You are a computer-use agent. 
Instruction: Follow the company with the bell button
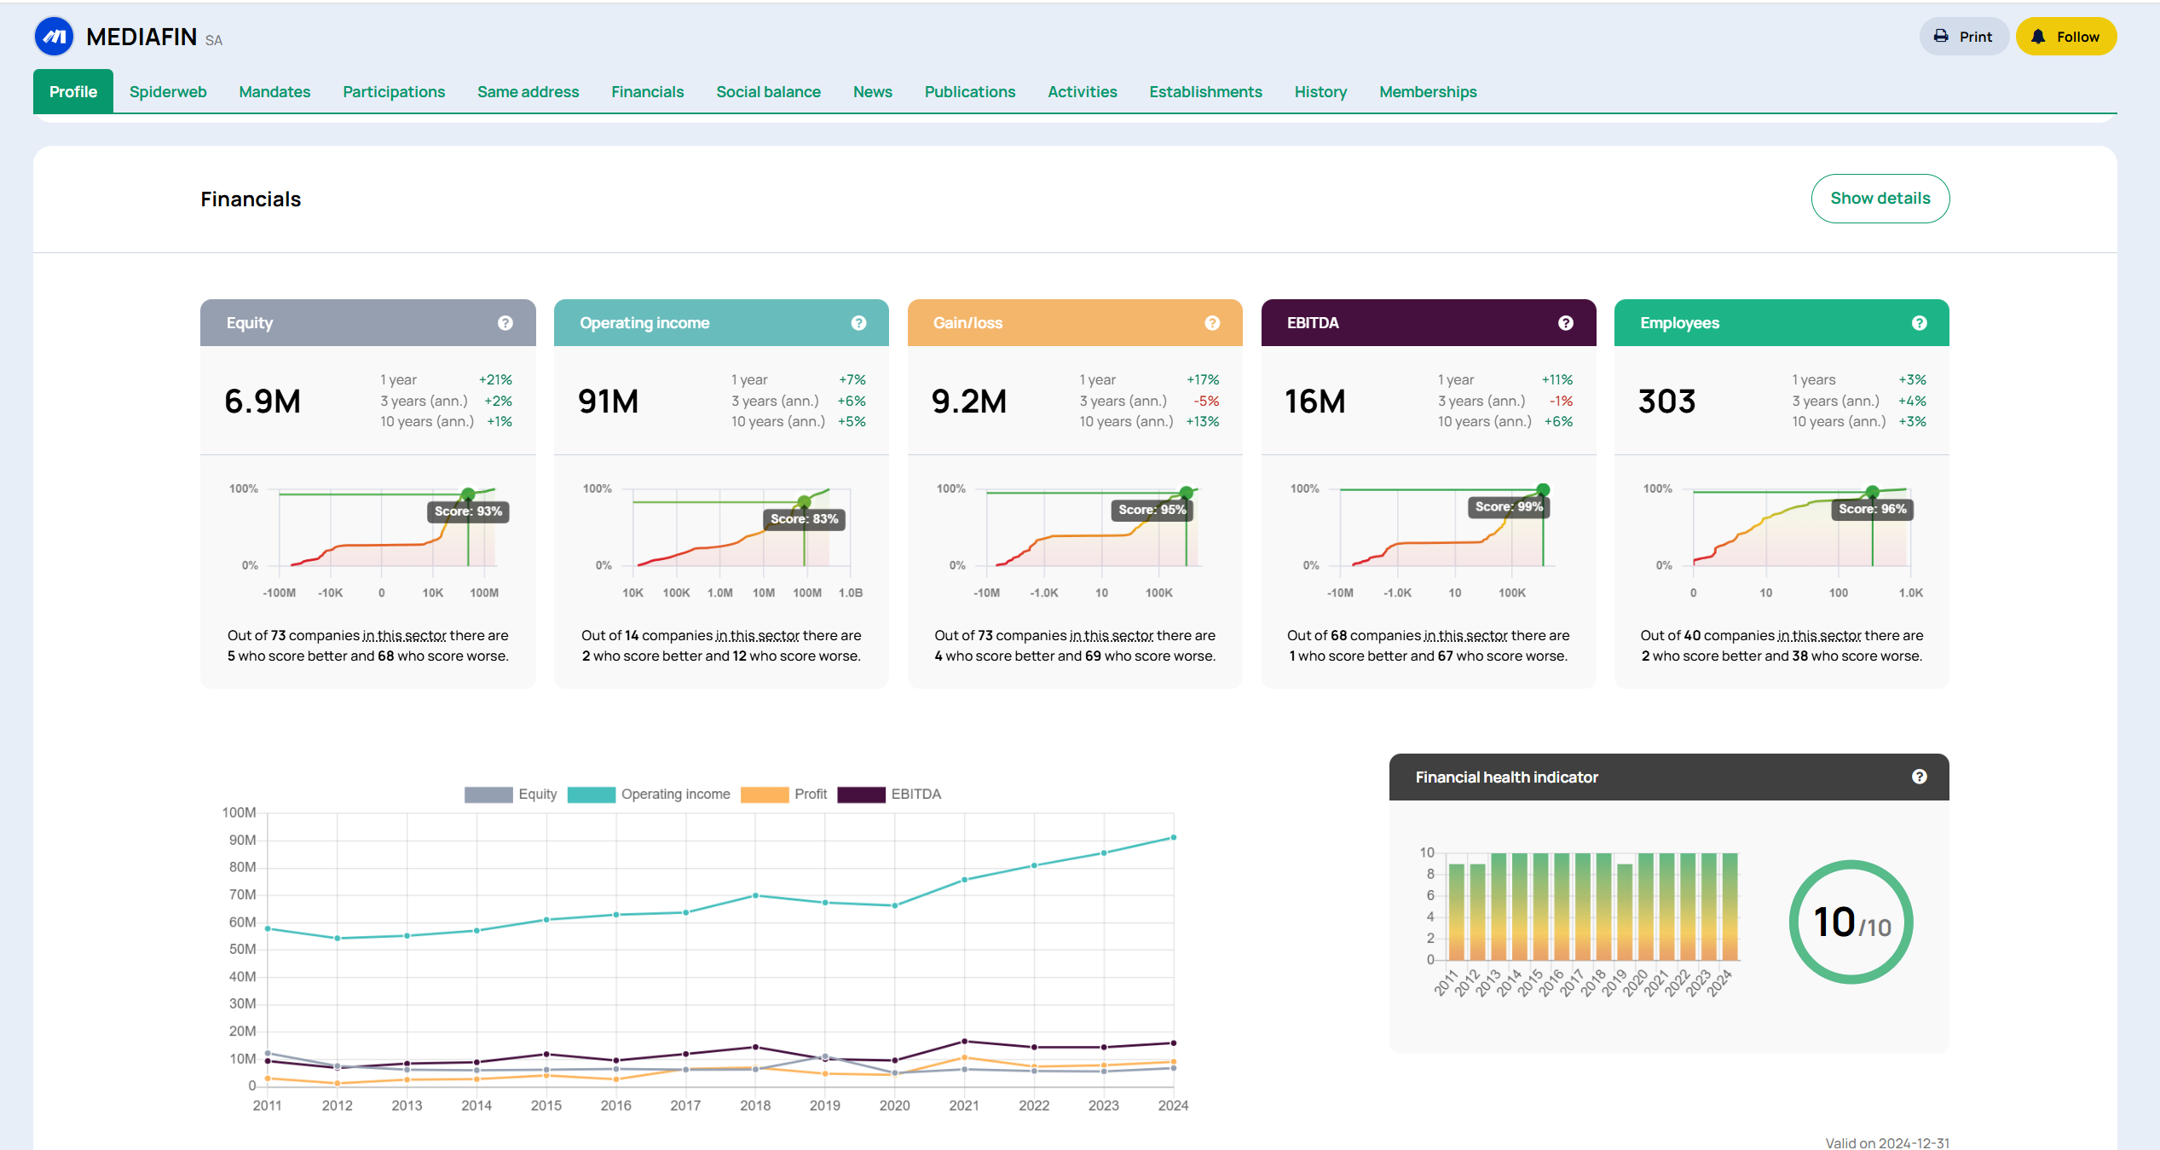(x=2065, y=37)
